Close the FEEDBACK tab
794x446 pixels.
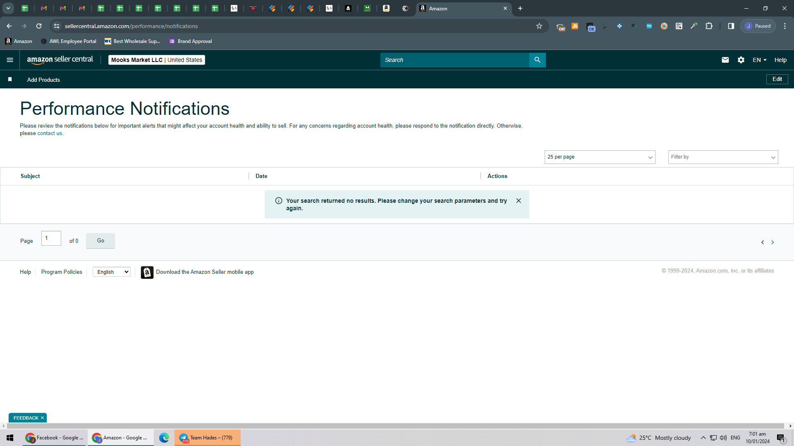42,418
